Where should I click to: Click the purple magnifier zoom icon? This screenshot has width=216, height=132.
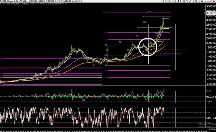[x=166, y=1]
